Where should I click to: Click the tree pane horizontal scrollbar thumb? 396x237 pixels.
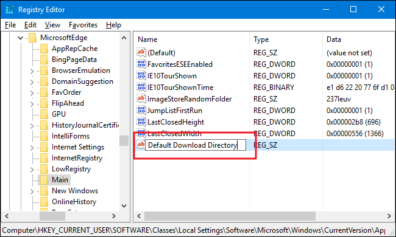click(52, 216)
